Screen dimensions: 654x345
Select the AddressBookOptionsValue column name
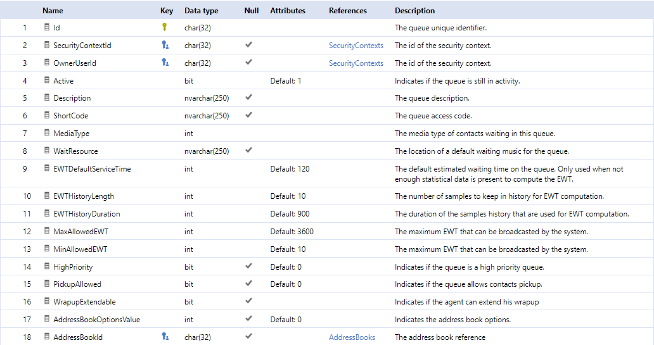pyautogui.click(x=97, y=320)
